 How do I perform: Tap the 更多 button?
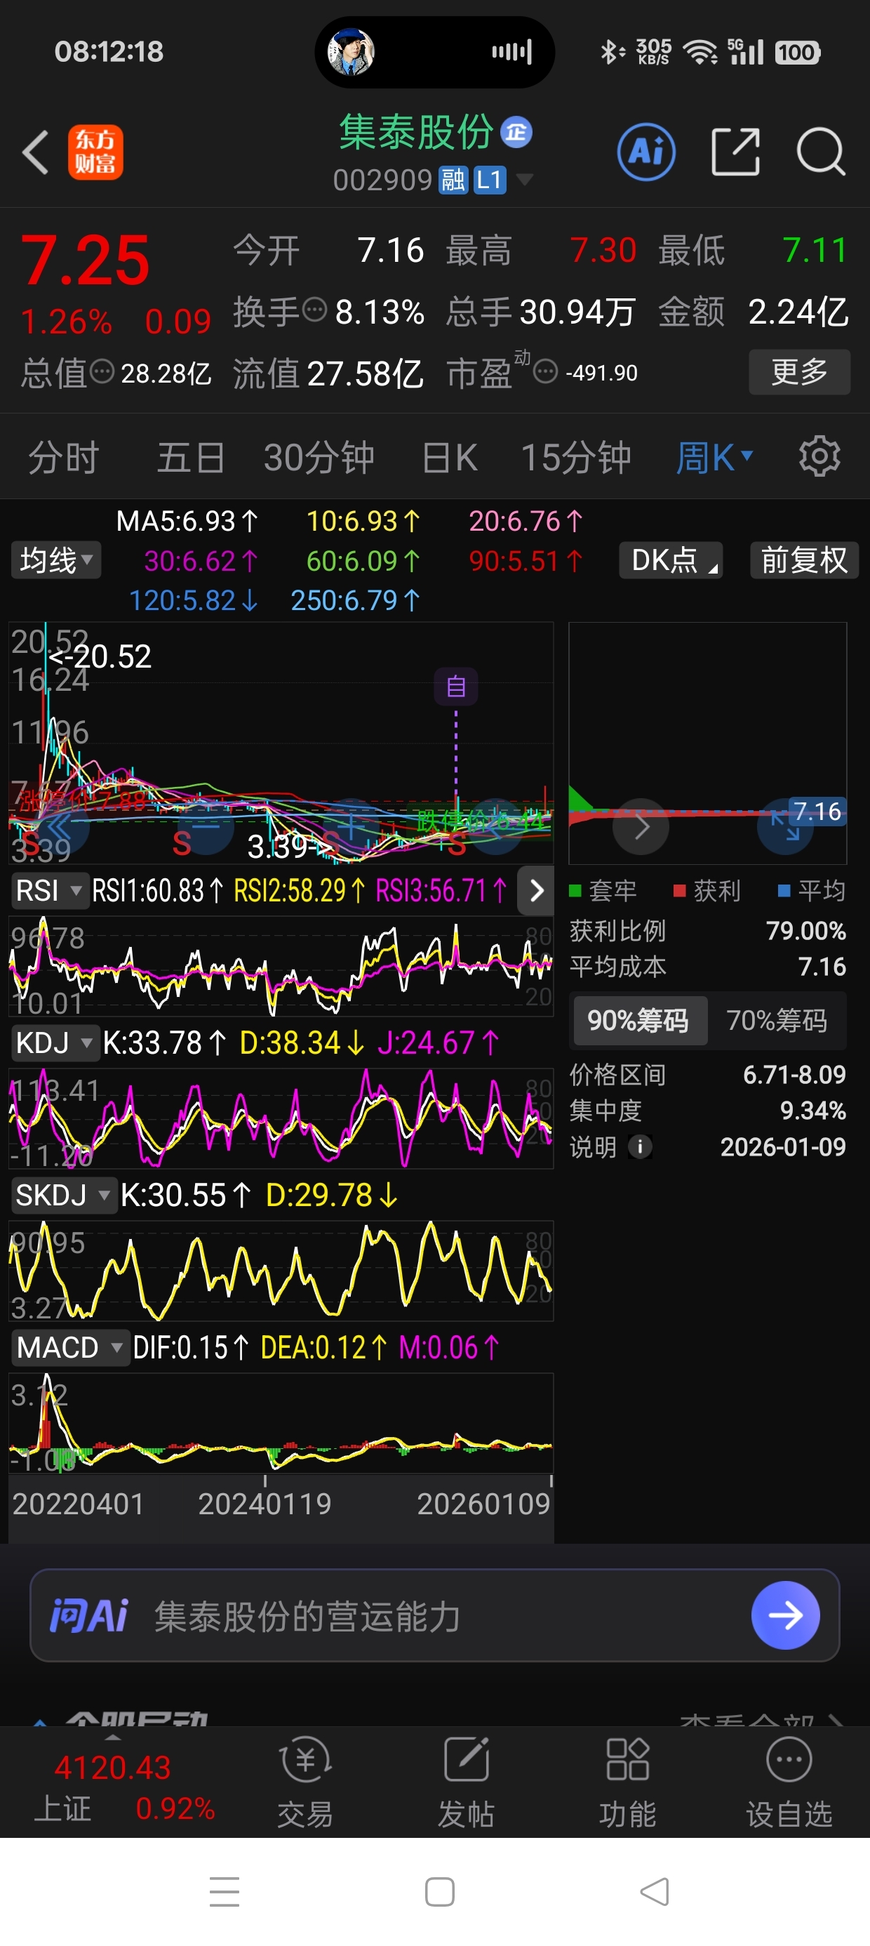point(799,371)
